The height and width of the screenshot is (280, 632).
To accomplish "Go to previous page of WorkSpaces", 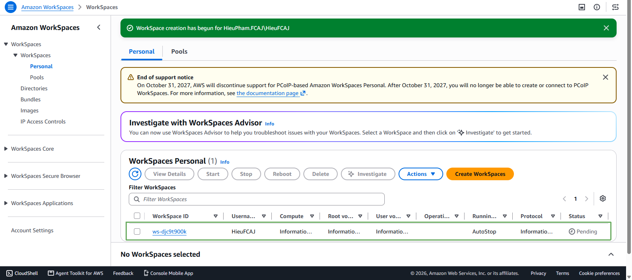I will click(564, 199).
